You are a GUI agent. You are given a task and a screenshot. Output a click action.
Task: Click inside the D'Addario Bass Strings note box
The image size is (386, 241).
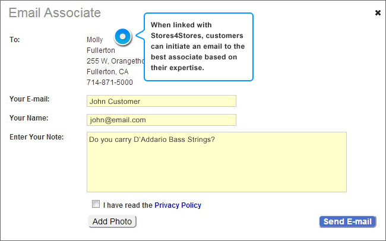pos(217,162)
